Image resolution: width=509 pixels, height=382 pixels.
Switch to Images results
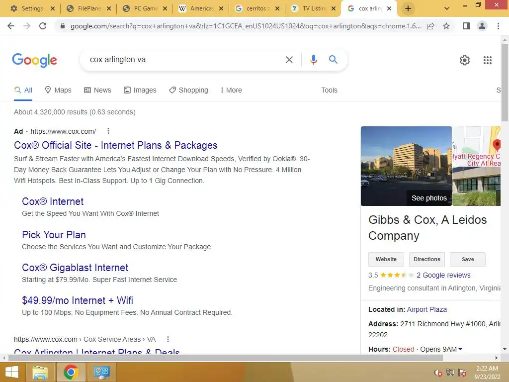point(140,91)
